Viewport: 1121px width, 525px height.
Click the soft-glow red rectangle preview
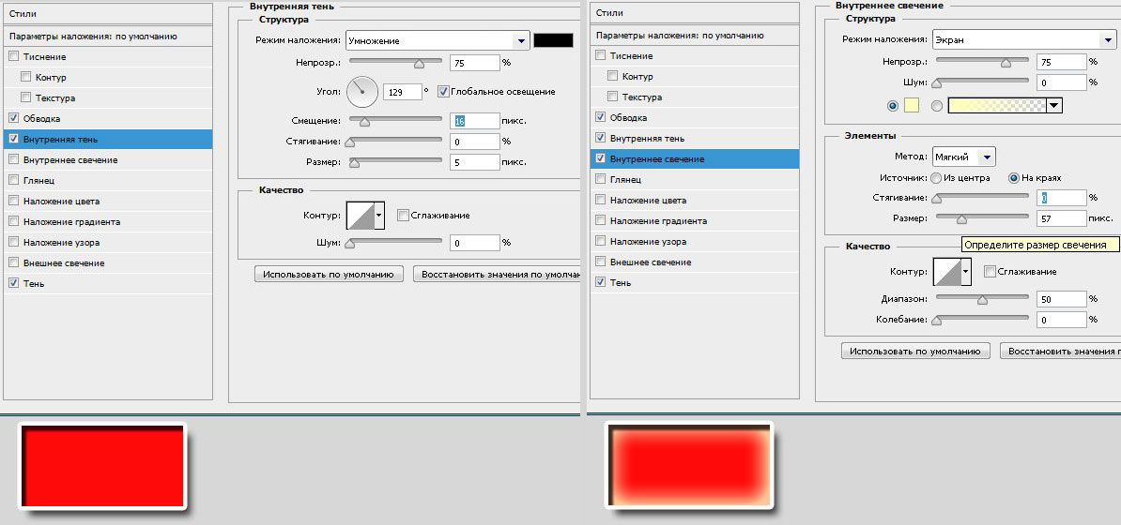click(690, 466)
